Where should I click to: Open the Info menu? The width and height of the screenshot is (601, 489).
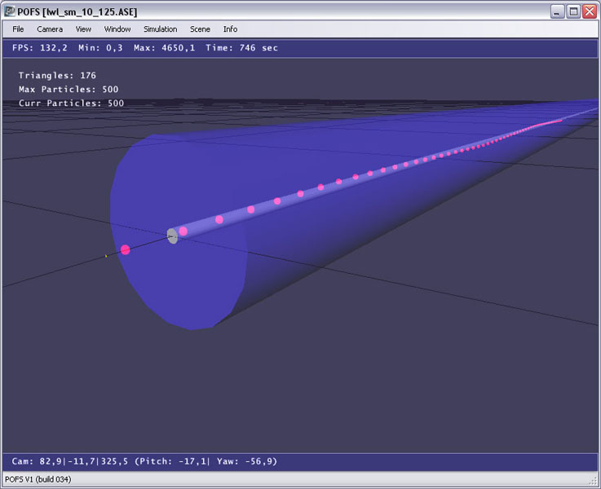pyautogui.click(x=231, y=29)
